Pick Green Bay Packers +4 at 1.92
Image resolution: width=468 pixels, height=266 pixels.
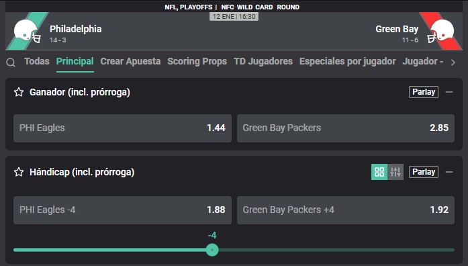pos(346,210)
